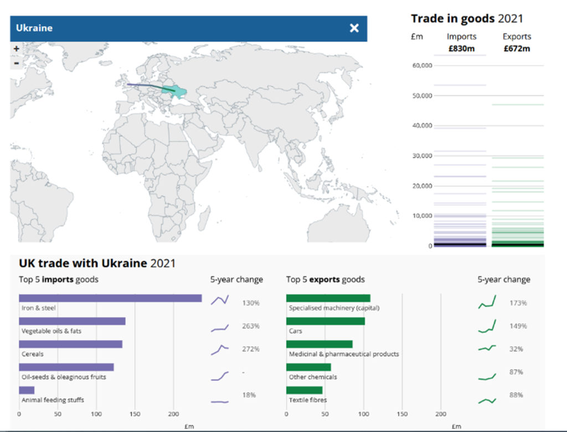Click the Iron & steel imports bar

tap(110, 298)
